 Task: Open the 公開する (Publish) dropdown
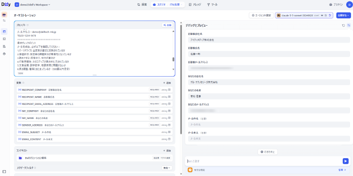[343, 15]
